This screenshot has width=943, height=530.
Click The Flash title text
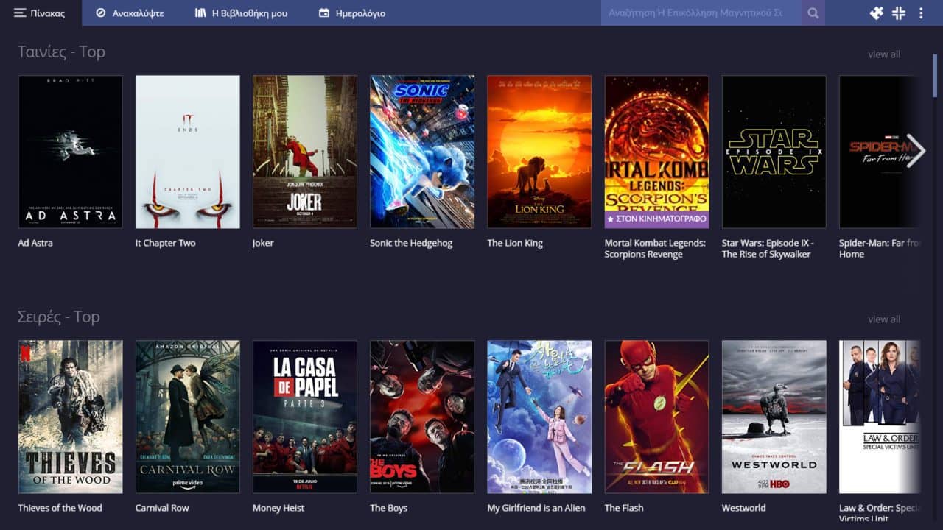624,508
